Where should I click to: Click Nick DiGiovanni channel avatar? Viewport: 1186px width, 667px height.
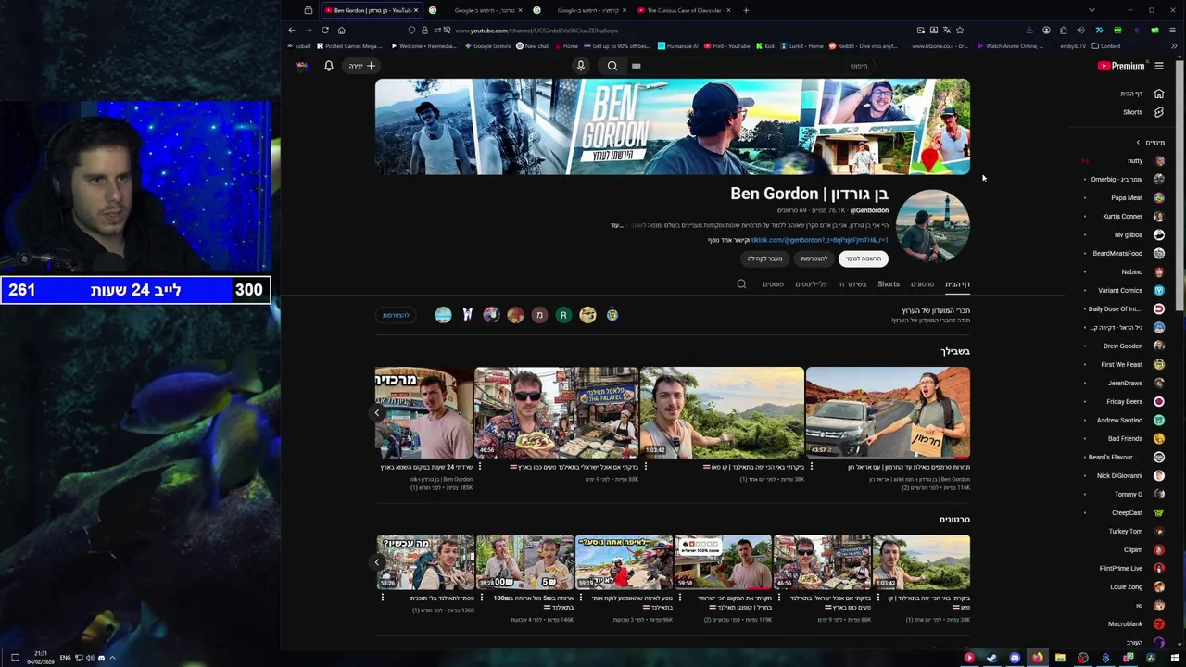point(1159,475)
